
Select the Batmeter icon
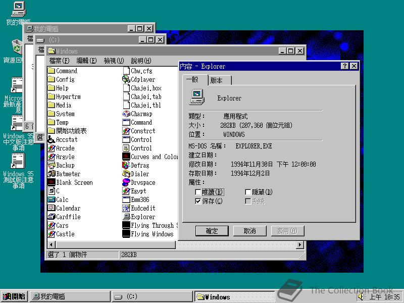click(x=52, y=174)
